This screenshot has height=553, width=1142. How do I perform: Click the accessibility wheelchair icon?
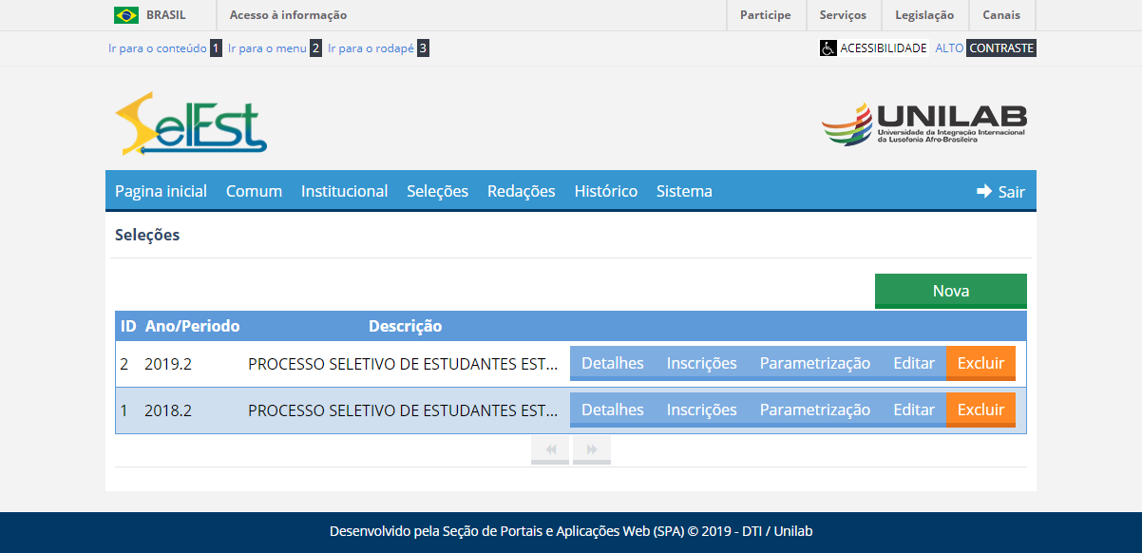pyautogui.click(x=828, y=47)
